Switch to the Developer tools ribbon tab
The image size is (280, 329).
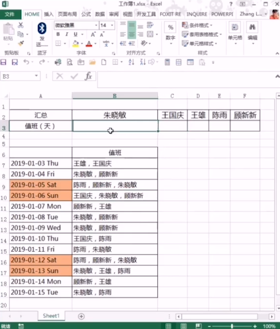(146, 14)
